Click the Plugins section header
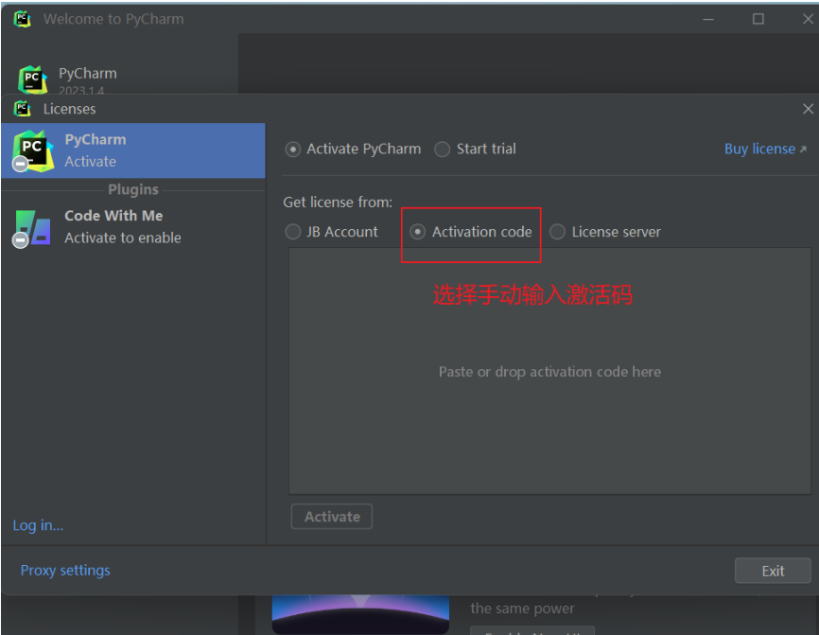Viewport: 819px width, 635px height. [133, 189]
